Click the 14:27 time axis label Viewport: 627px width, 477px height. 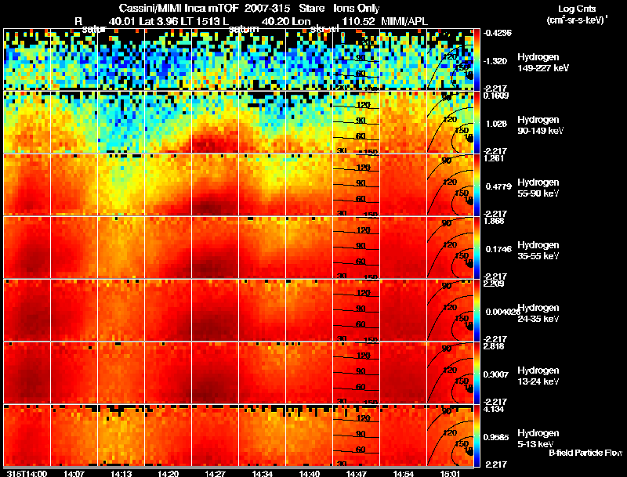(x=215, y=474)
